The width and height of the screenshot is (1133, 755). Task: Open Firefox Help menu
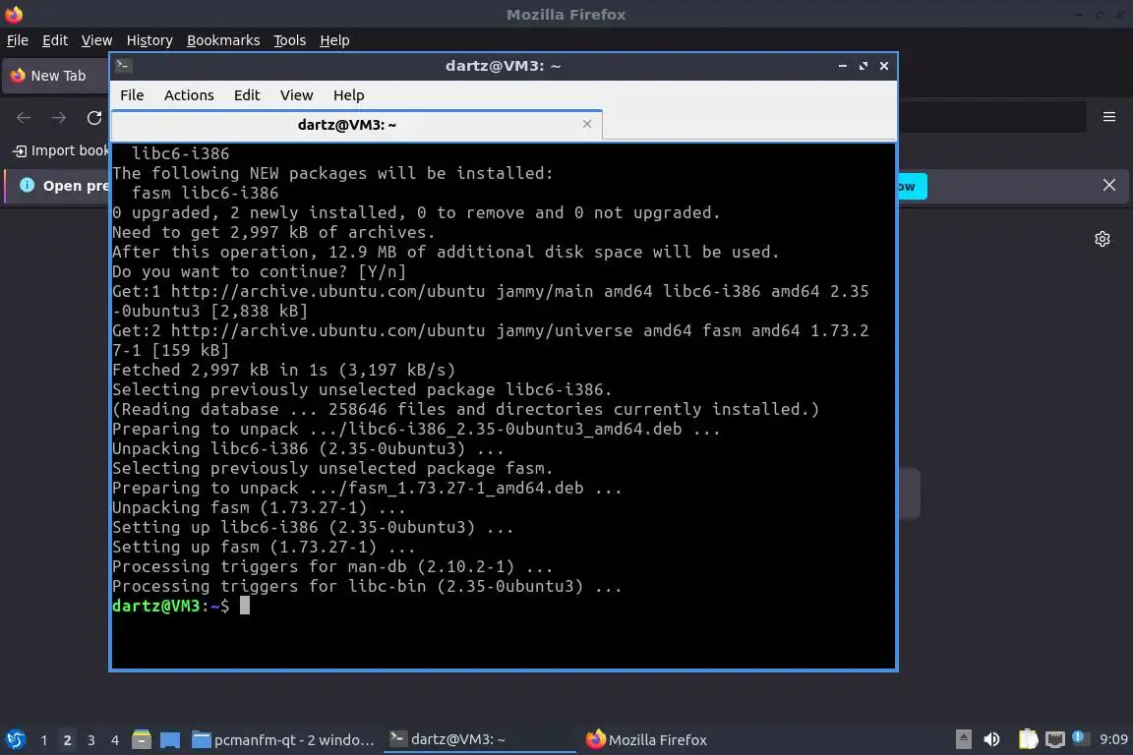coord(334,40)
